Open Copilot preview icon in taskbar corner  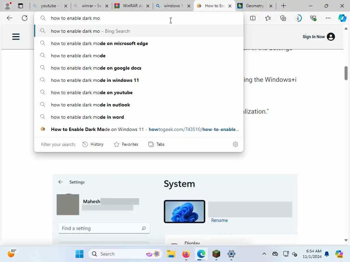339,254
